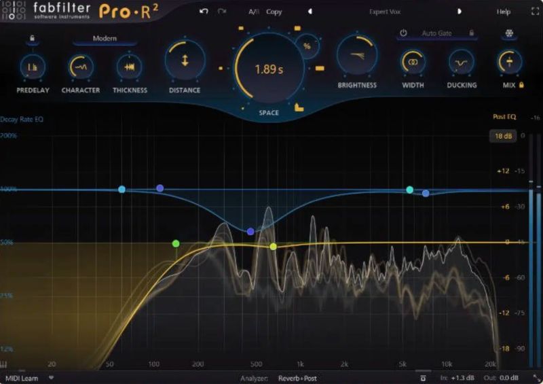Viewport: 543px width, 384px height.
Task: Click the In +1.3 dB level control
Action: (x=457, y=378)
